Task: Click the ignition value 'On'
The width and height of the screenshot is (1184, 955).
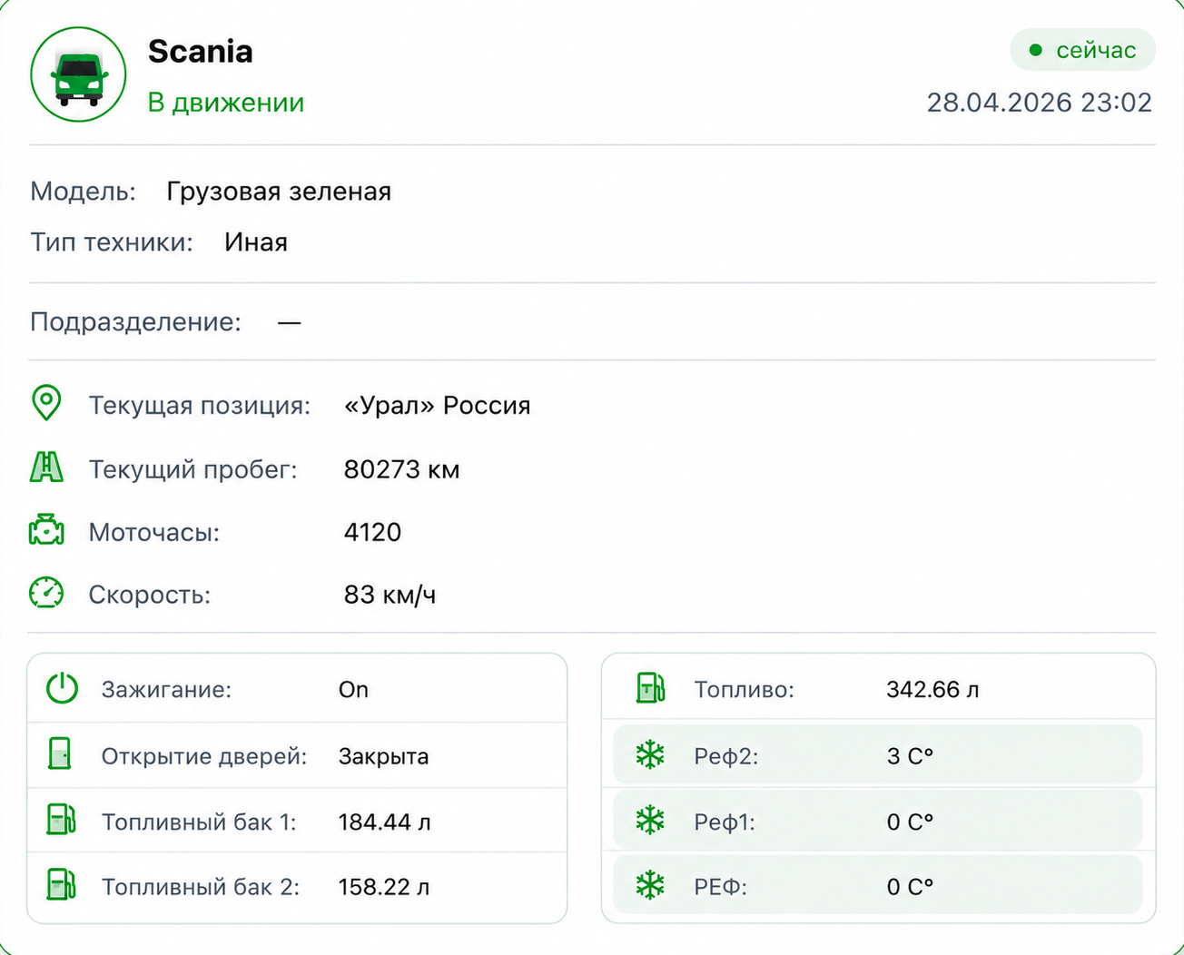Action: 353,690
